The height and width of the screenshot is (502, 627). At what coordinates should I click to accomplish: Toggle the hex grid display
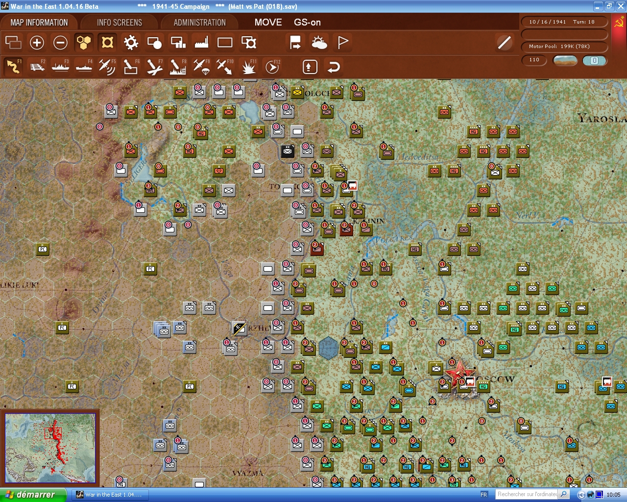click(84, 43)
